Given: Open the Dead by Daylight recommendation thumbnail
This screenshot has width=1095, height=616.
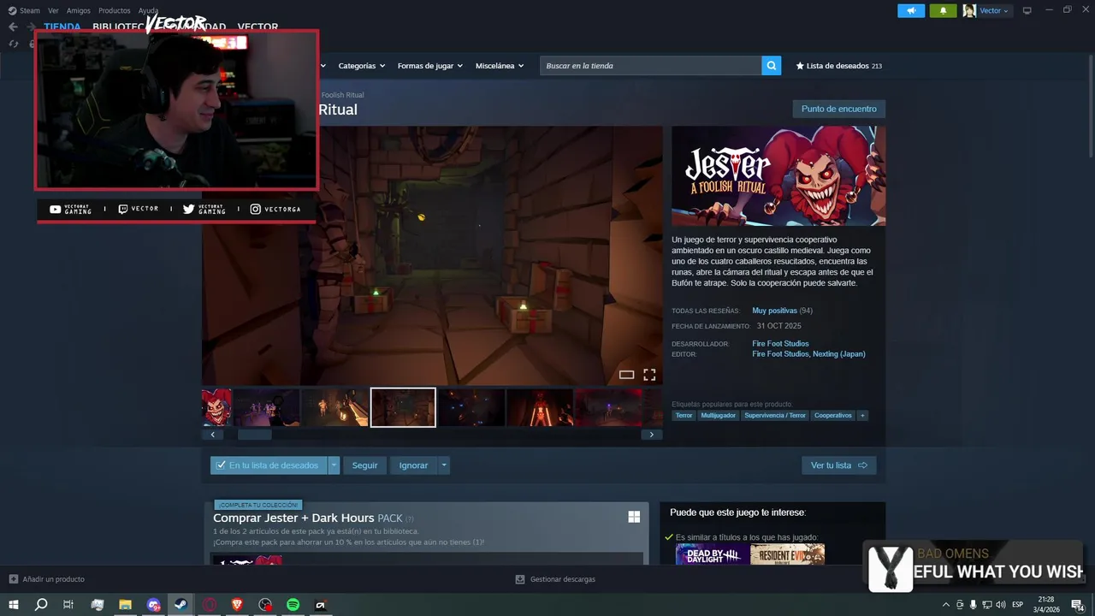Looking at the screenshot, I should [x=713, y=555].
